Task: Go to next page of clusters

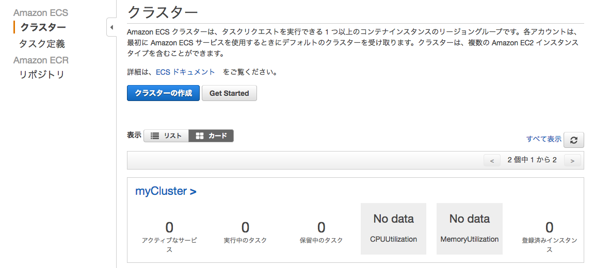Action: [572, 160]
